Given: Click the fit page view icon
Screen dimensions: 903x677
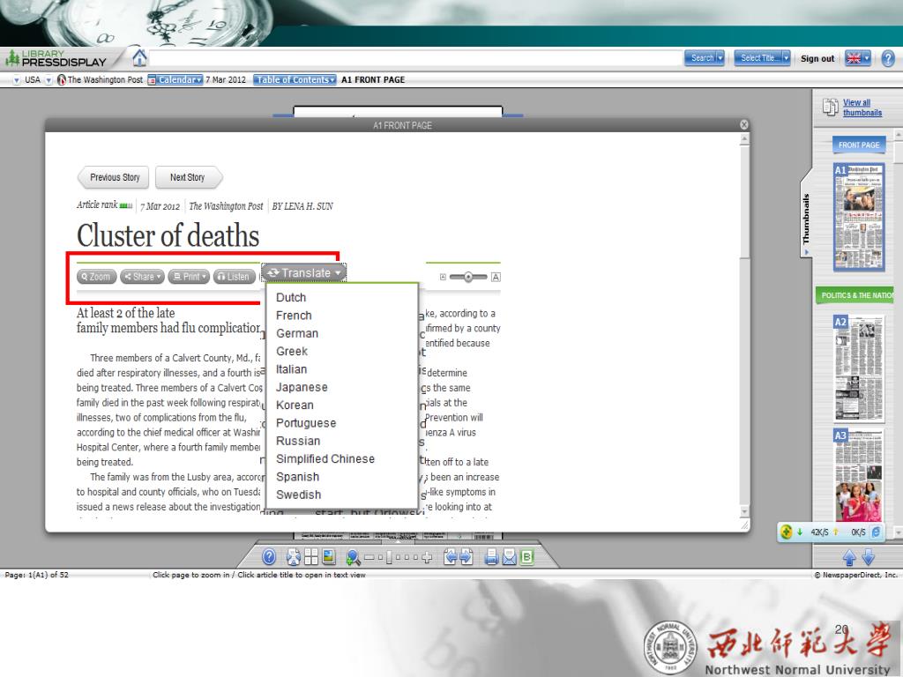Looking at the screenshot, I should (293, 557).
